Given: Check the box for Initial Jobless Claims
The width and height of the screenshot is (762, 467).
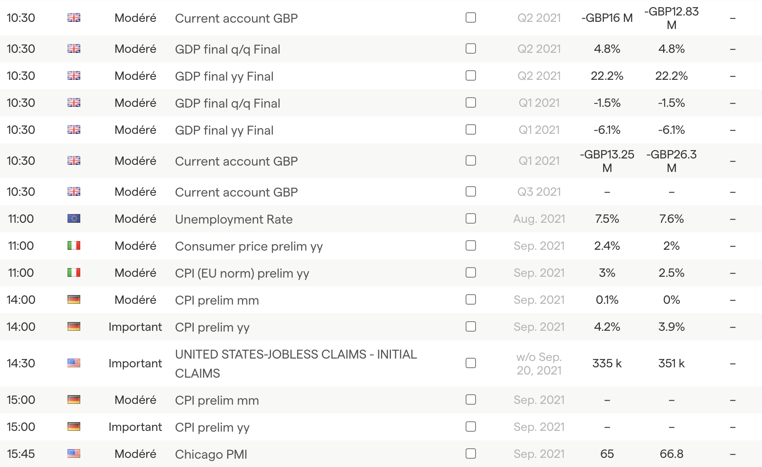Looking at the screenshot, I should click(x=471, y=363).
